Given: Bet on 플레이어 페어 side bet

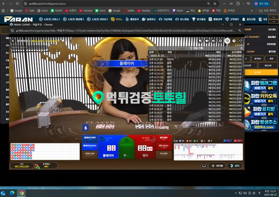Looking at the screenshot, I should (90, 138).
